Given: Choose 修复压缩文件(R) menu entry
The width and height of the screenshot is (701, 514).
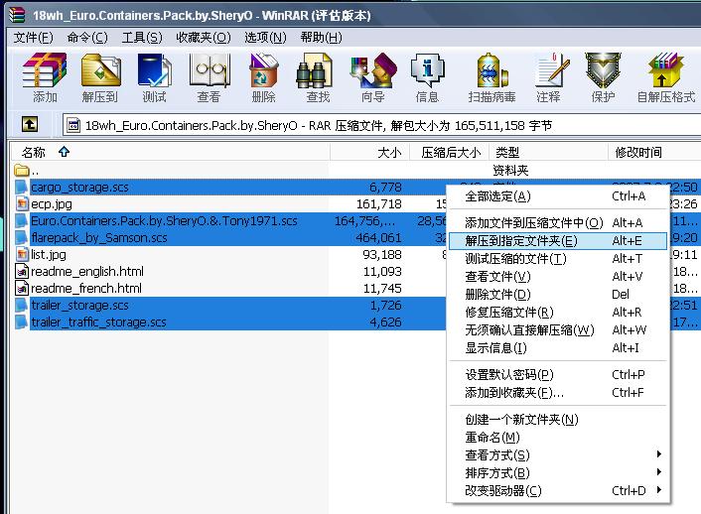Looking at the screenshot, I should tap(558, 312).
